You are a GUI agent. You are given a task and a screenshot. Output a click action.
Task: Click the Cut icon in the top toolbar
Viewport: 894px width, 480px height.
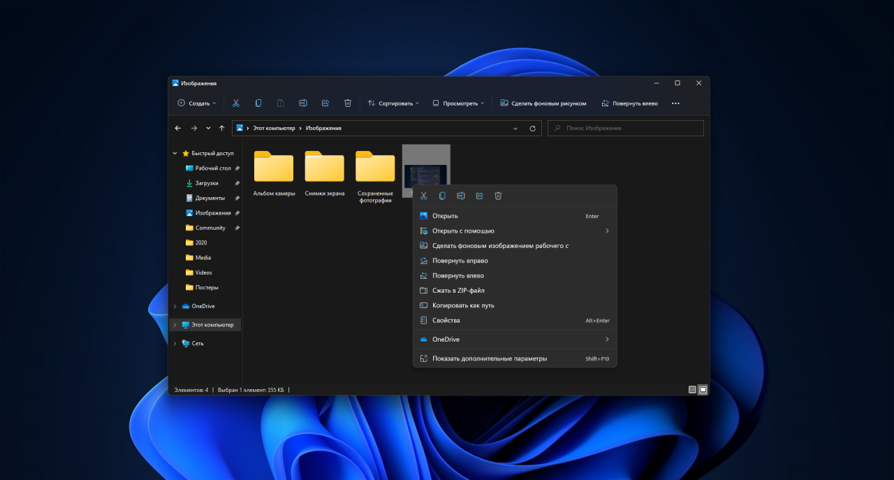coord(236,103)
